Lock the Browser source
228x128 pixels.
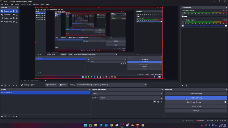coord(17,14)
